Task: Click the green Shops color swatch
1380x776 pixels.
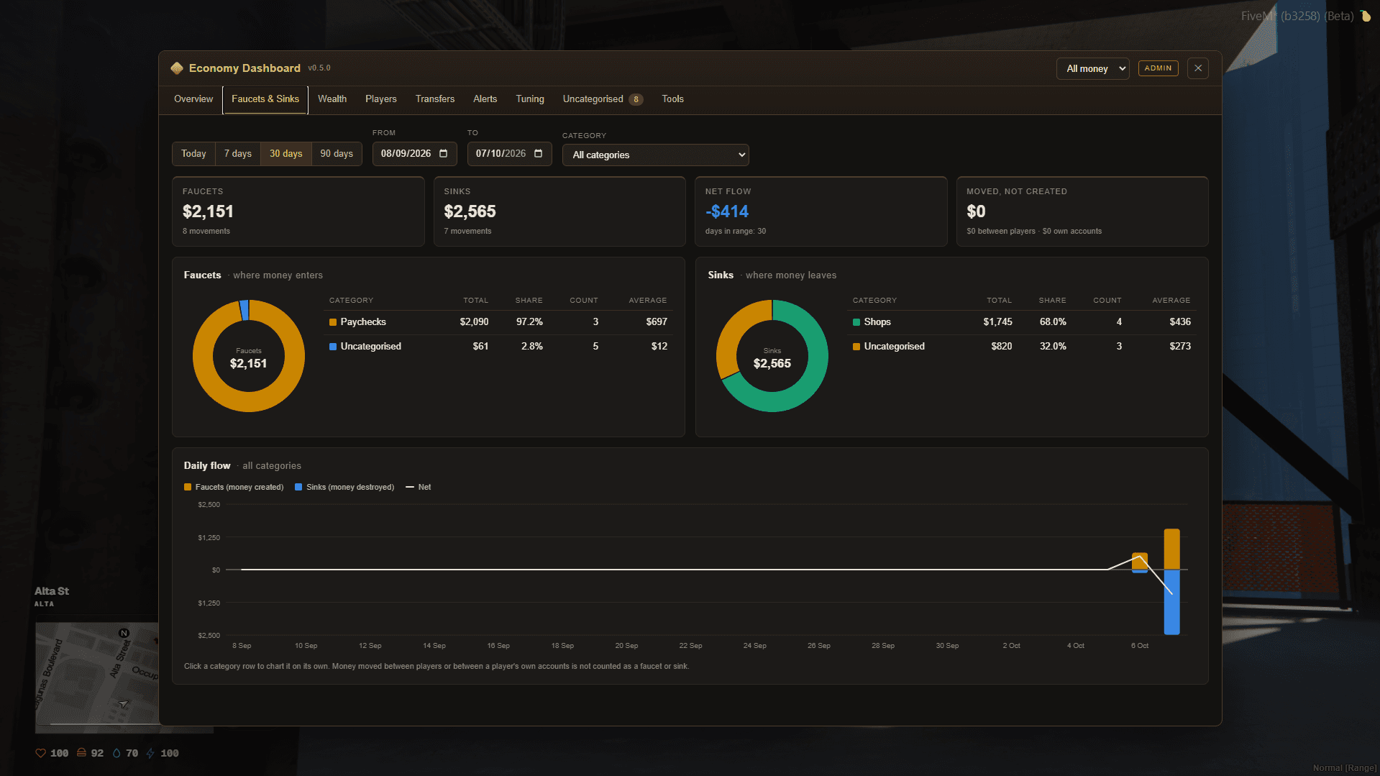Action: click(x=856, y=322)
